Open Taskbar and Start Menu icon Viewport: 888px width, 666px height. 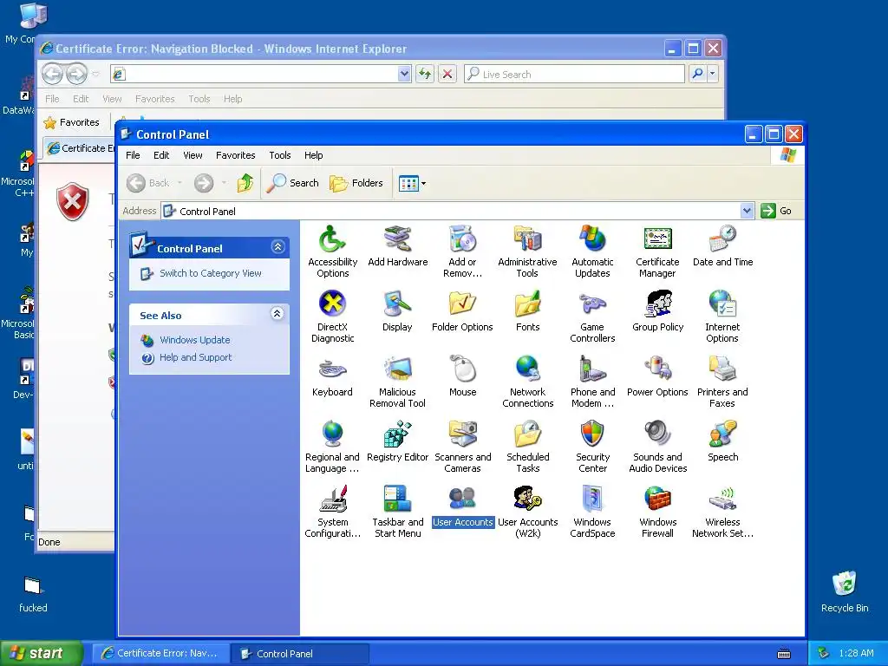(x=397, y=512)
